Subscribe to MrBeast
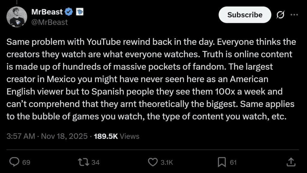The width and height of the screenshot is (307, 173). [x=245, y=15]
